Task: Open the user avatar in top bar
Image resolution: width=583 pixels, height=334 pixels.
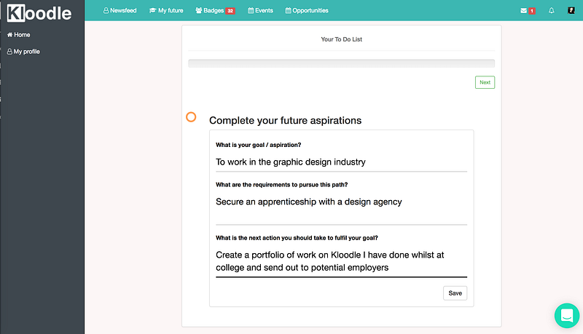Action: tap(571, 11)
